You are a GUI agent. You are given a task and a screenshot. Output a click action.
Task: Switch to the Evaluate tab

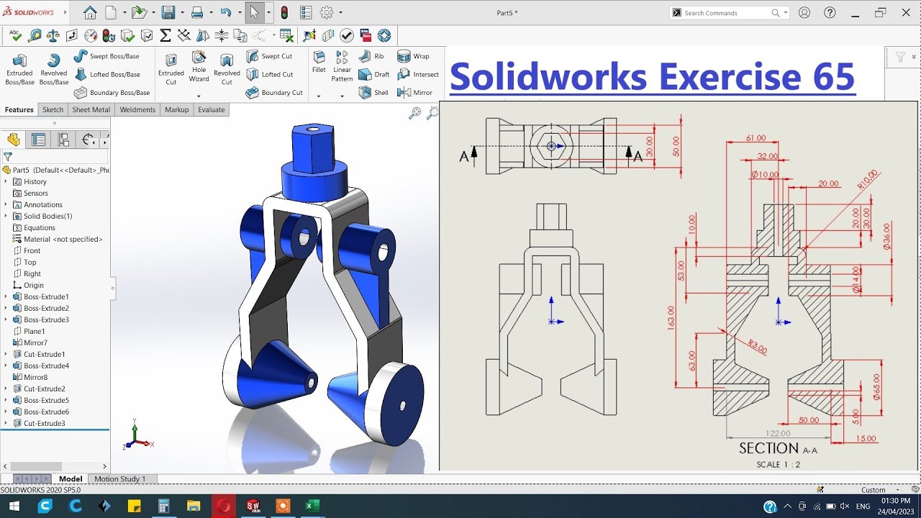(212, 109)
